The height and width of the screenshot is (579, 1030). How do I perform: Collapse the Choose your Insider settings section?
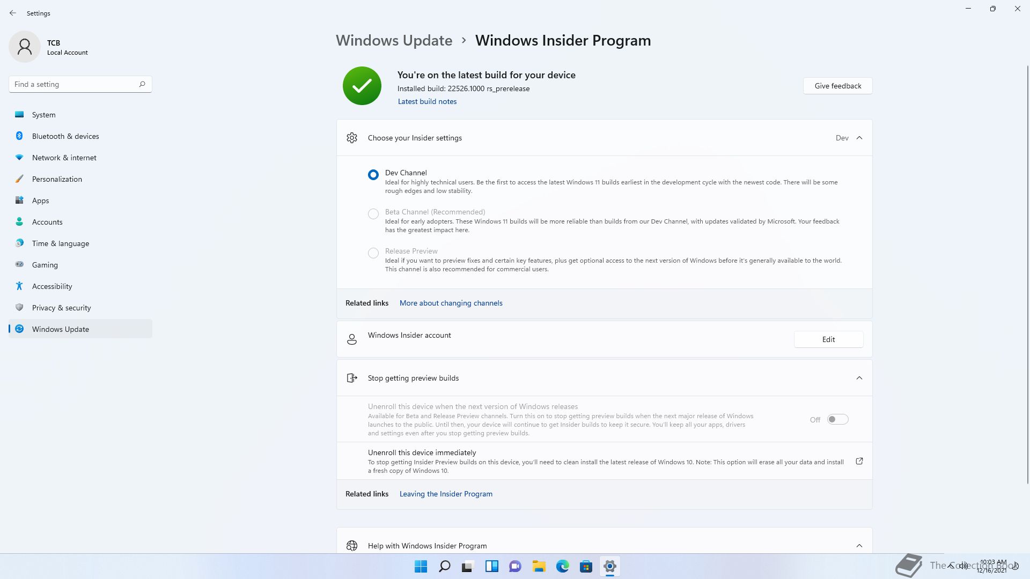[x=859, y=138]
